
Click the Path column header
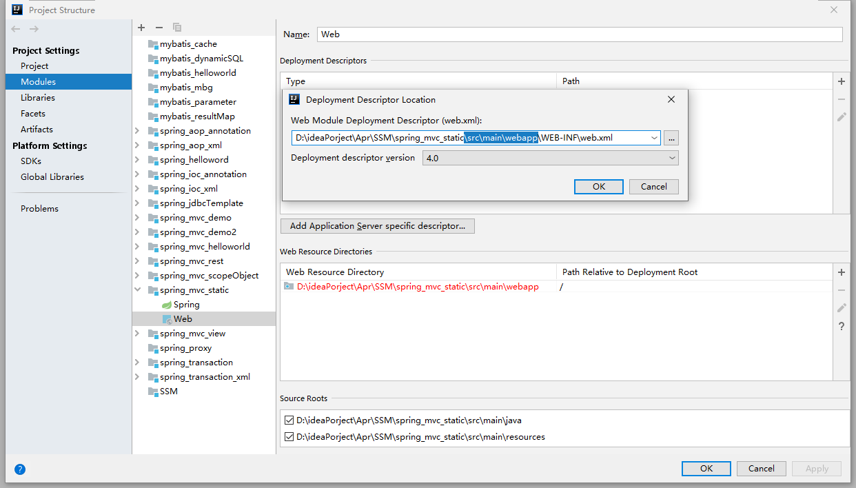[694, 81]
